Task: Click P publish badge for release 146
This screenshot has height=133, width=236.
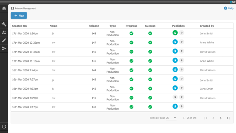Action: pos(181,51)
